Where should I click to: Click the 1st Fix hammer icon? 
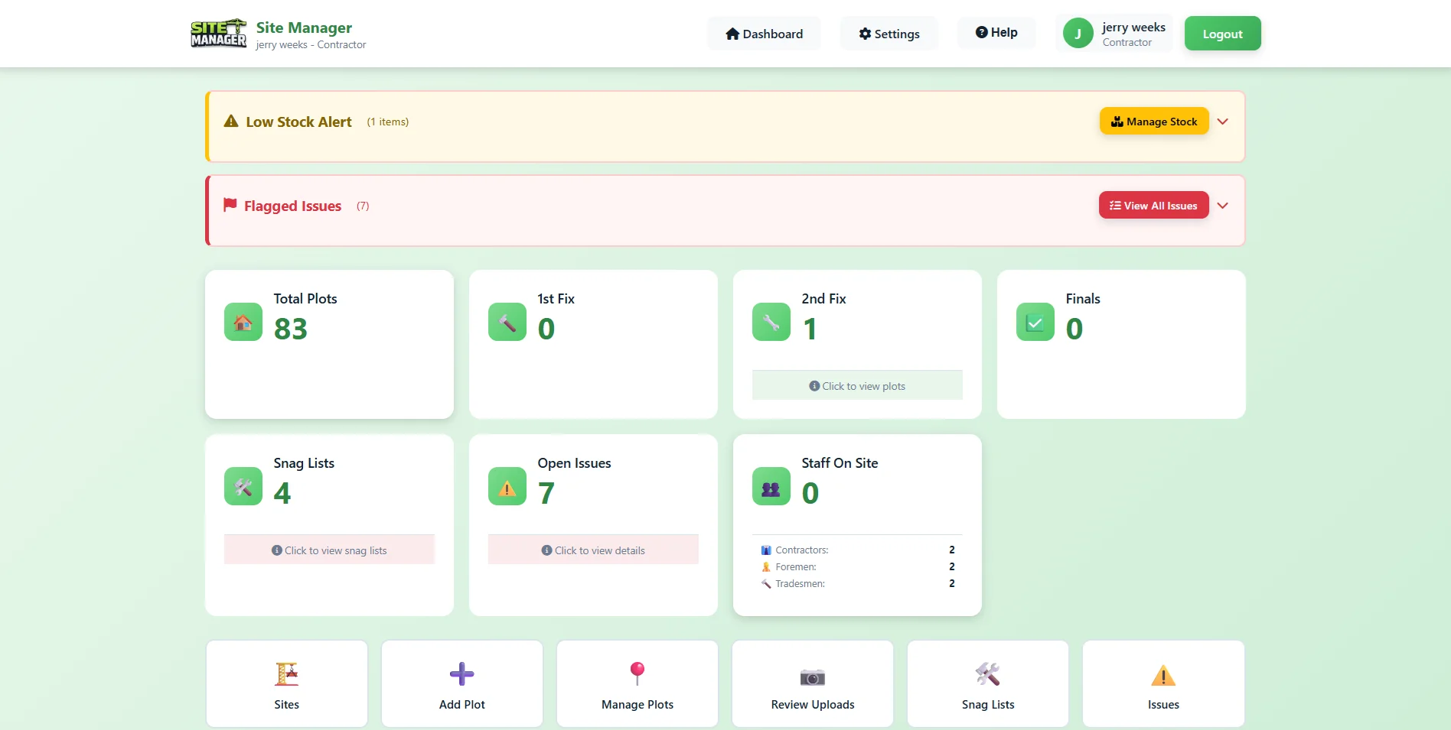(x=506, y=322)
